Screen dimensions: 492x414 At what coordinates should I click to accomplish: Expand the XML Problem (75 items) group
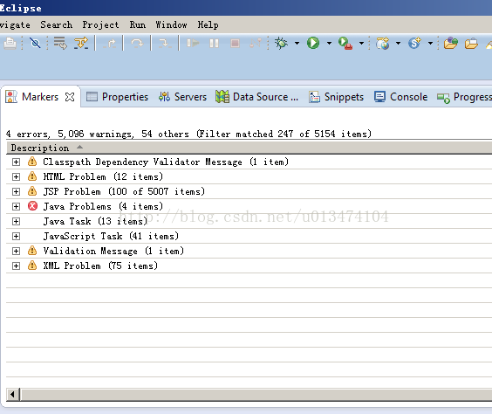click(16, 266)
